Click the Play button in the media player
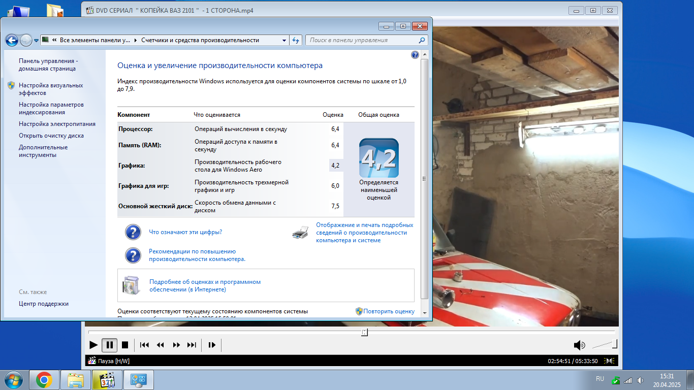The image size is (694, 390). (x=93, y=345)
